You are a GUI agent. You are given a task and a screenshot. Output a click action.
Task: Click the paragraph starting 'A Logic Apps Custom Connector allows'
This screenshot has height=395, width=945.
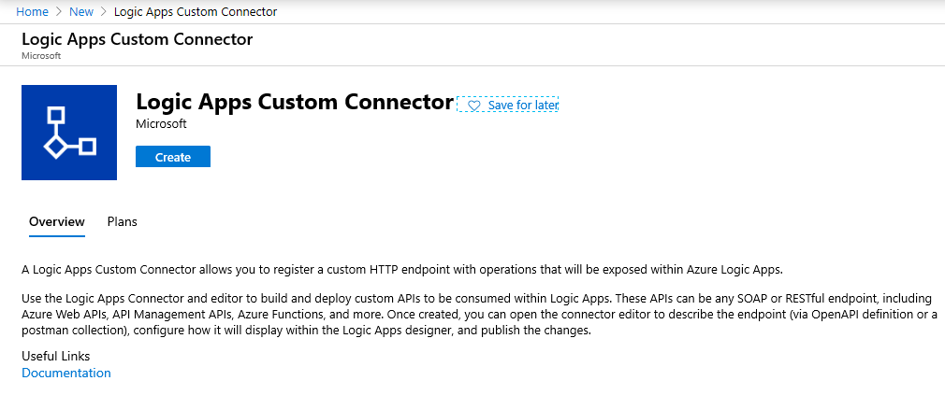(401, 270)
